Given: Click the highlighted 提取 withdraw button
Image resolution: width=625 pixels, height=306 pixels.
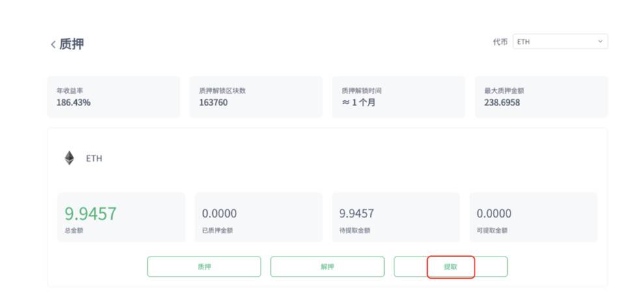Looking at the screenshot, I should click(x=451, y=267).
